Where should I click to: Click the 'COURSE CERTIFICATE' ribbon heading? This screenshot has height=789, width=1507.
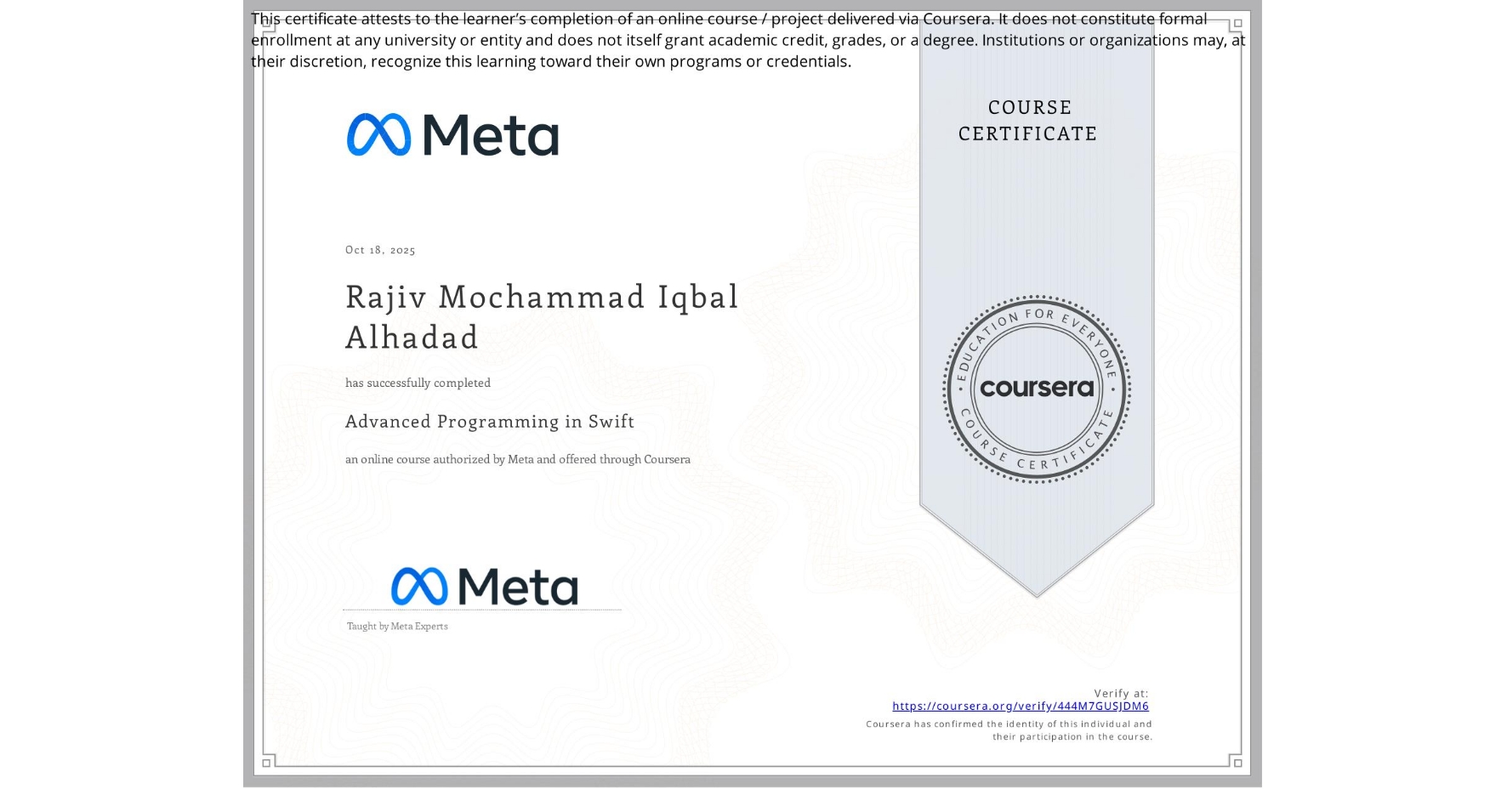pos(1028,121)
